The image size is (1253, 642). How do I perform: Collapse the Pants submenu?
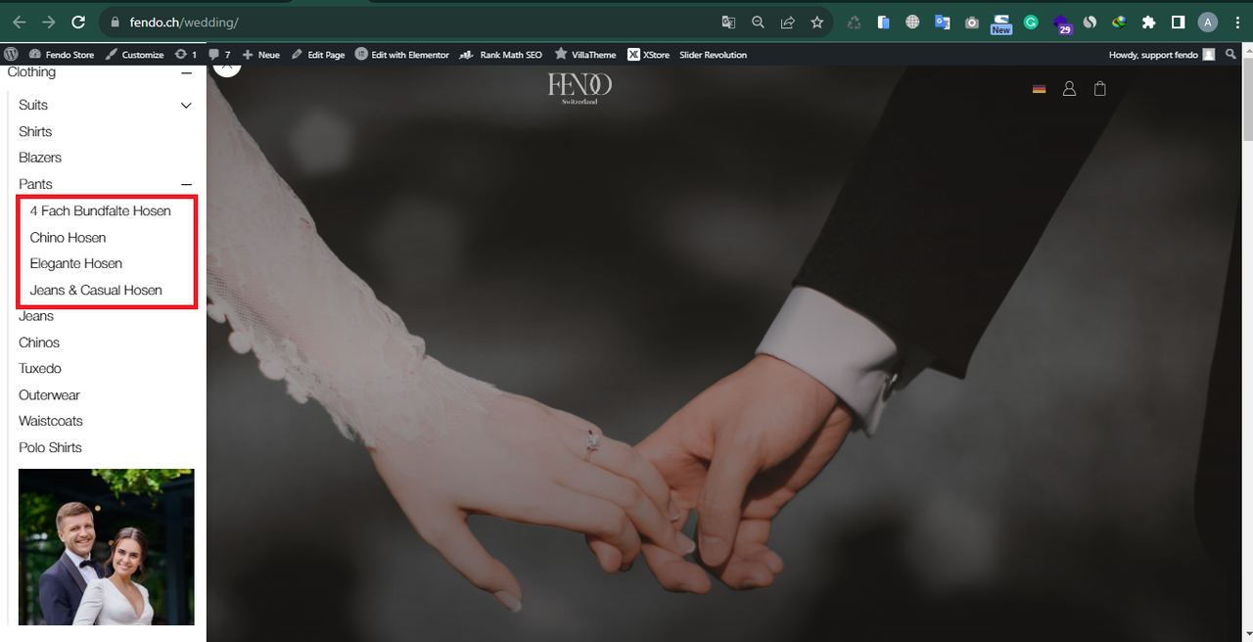coord(186,184)
